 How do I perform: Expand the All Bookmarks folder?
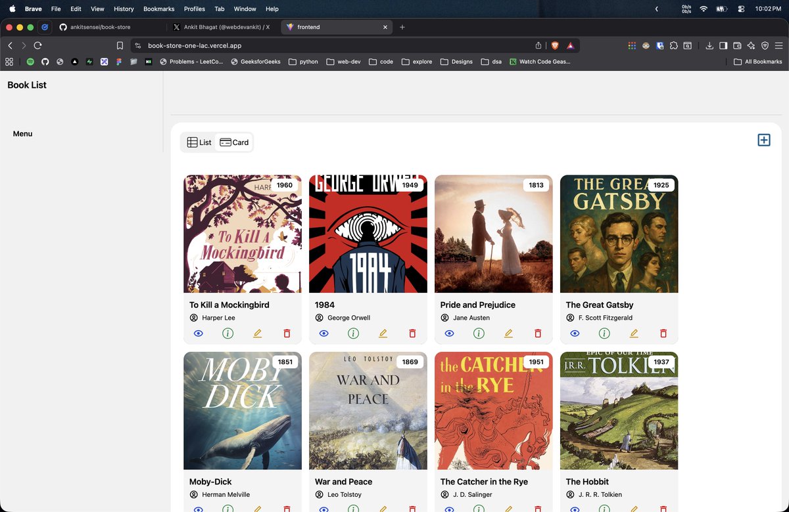[x=758, y=62]
